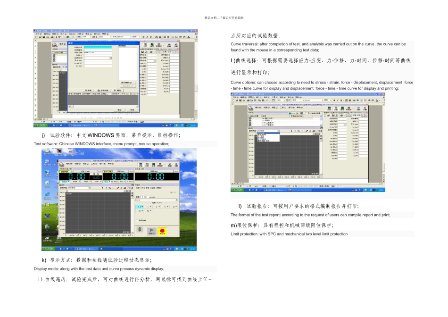
Task: Click Word Open folder icon in curve-list screenshot
Action: coord(237,100)
